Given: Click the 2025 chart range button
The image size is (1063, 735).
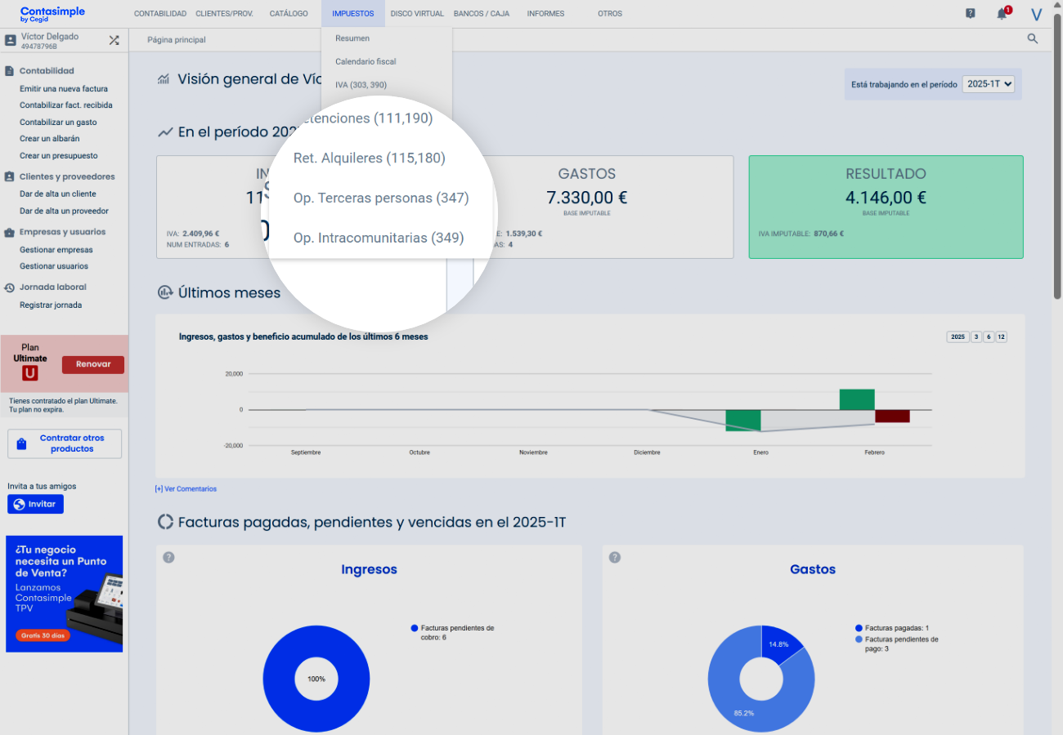Looking at the screenshot, I should coord(958,336).
